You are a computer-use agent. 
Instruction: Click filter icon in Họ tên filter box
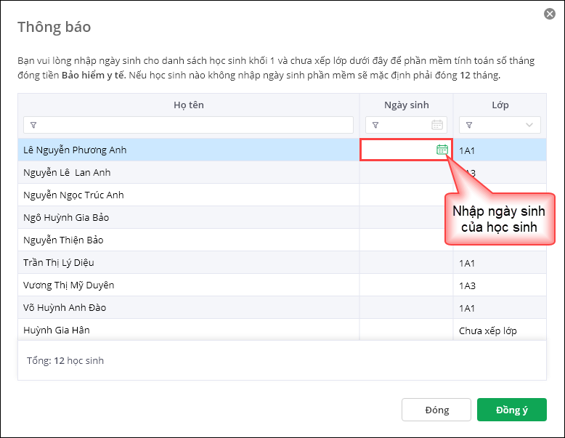[x=33, y=125]
